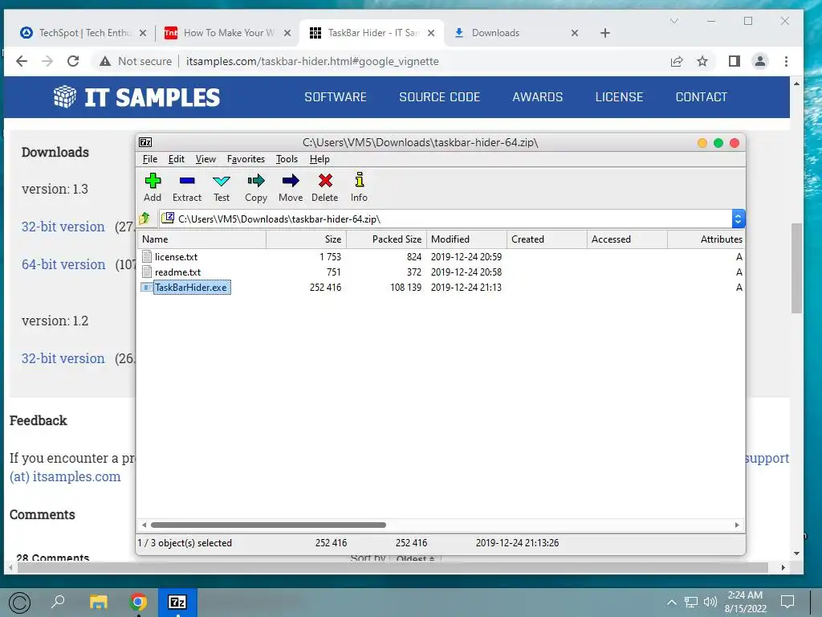The height and width of the screenshot is (617, 822).
Task: Open the Help menu in 7-Zip
Action: [x=319, y=159]
